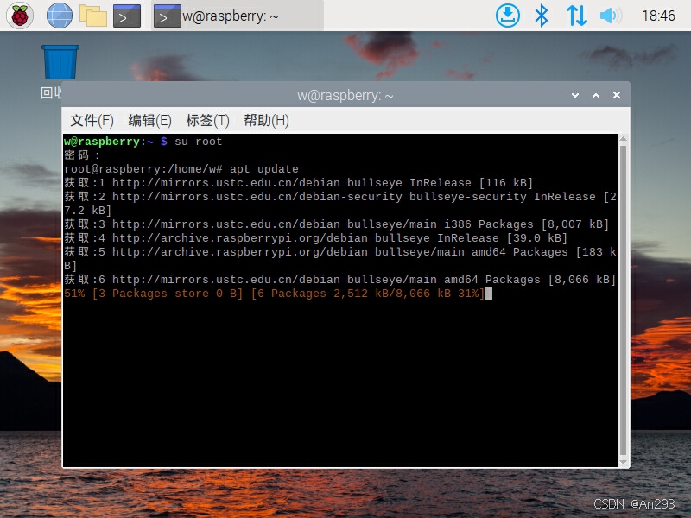This screenshot has height=518, width=691.
Task: Click the 获取:6 amd64 Packages line
Action: (339, 280)
